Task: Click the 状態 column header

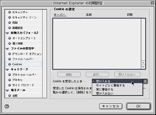Action: click(130, 15)
